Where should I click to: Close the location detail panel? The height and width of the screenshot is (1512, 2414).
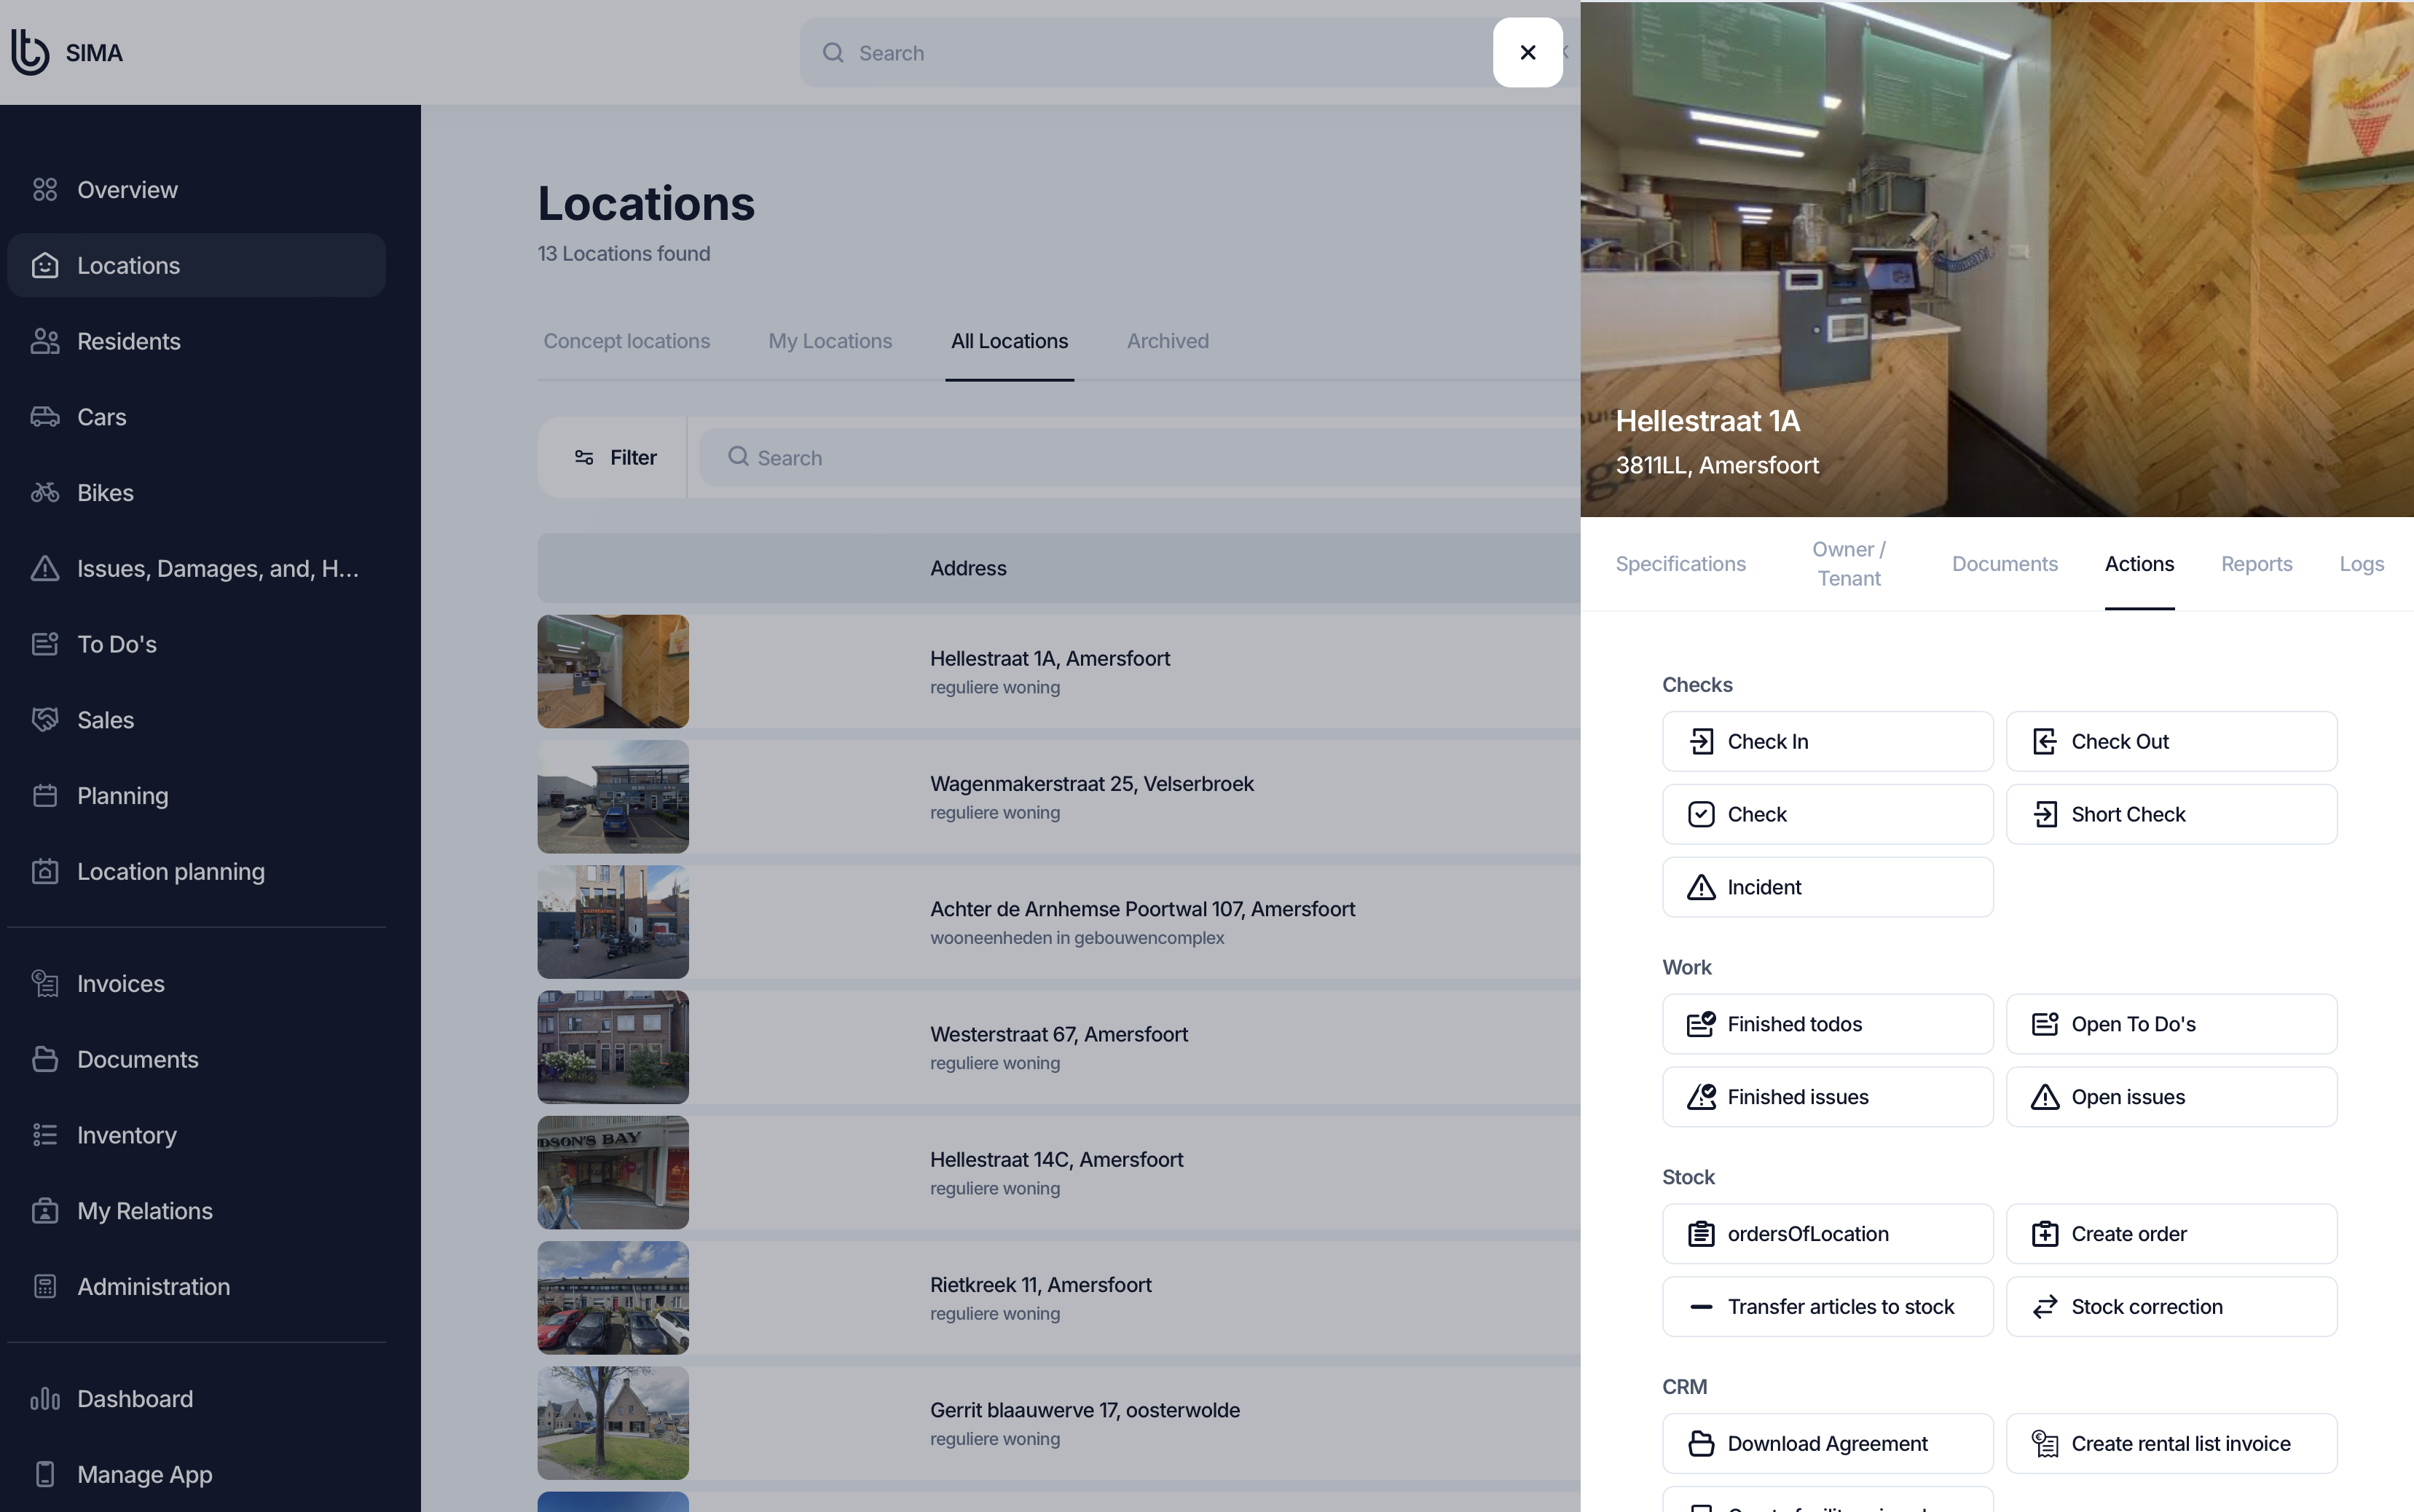click(1527, 52)
